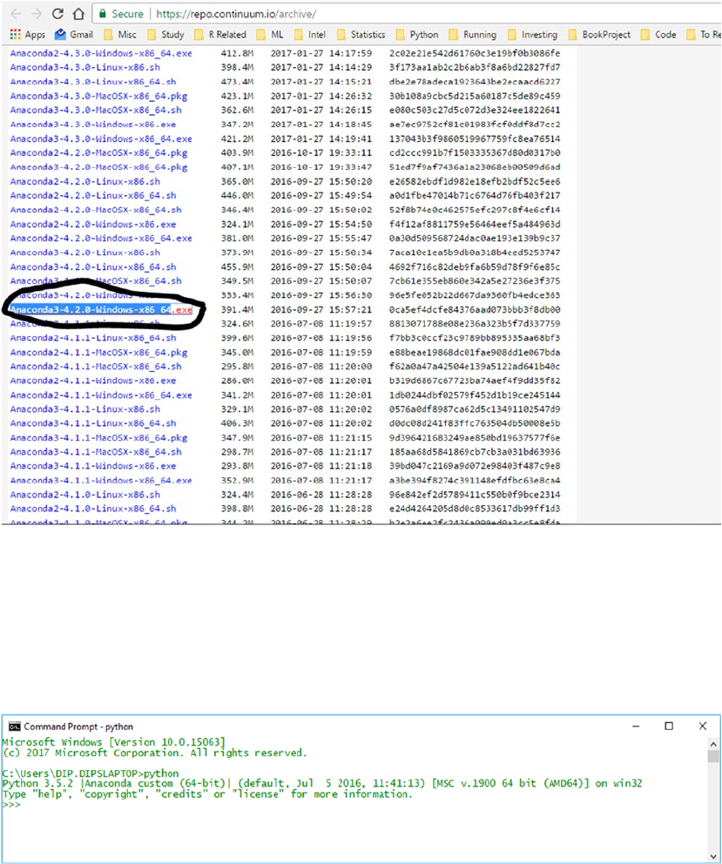
Task: Download Anaconda2-4.2.0-Linux-x86.sh
Action: click(84, 181)
